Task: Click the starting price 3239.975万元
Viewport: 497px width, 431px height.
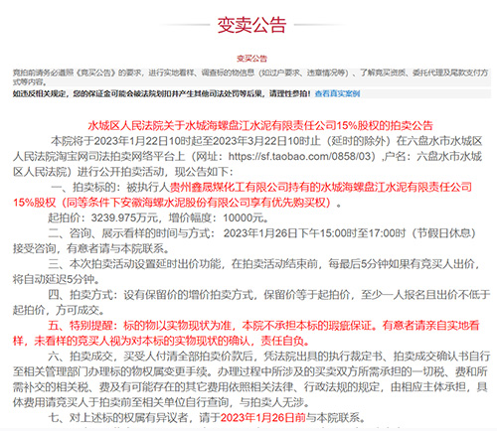Action: tap(124, 217)
